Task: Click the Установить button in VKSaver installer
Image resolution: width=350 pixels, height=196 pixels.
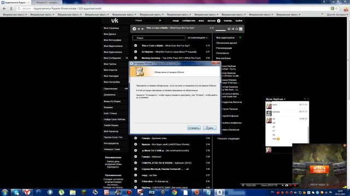Action: pyautogui.click(x=194, y=128)
